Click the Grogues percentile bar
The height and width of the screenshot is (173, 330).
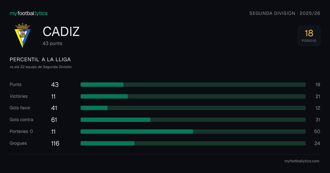193,143
